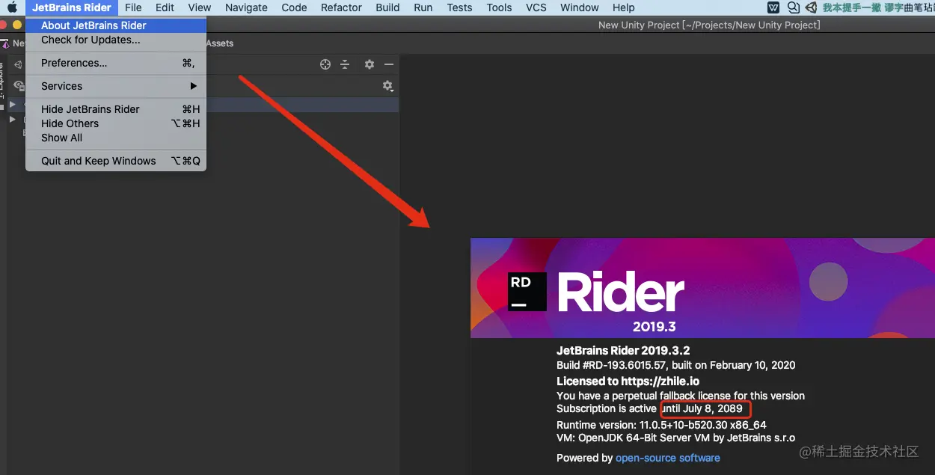The height and width of the screenshot is (475, 935).
Task: Open the Tools menu
Action: pos(499,7)
